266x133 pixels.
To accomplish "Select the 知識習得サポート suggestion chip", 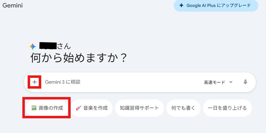I will [x=139, y=108].
